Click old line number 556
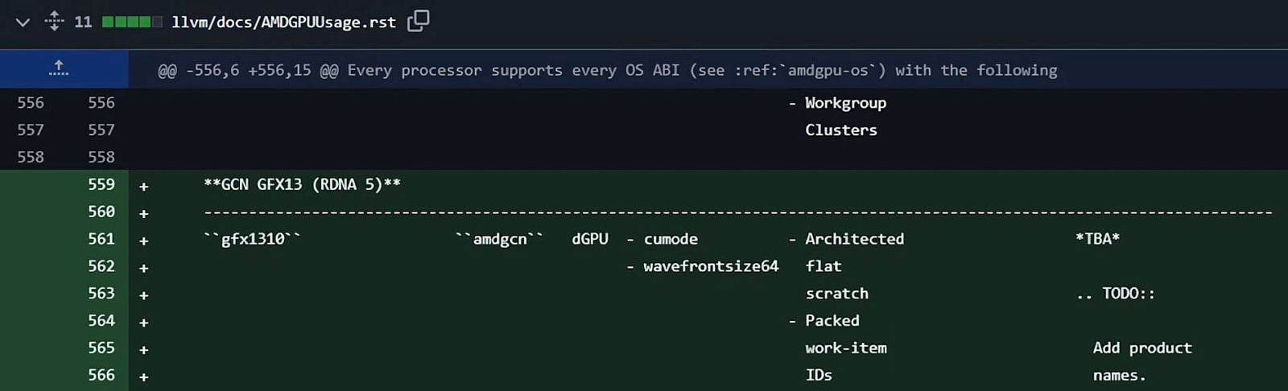 (31, 103)
